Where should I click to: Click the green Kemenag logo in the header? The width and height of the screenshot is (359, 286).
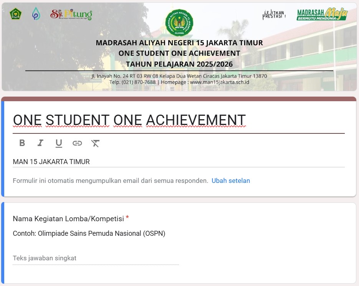point(16,14)
